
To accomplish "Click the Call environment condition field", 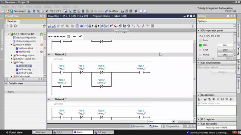I will [216, 67].
